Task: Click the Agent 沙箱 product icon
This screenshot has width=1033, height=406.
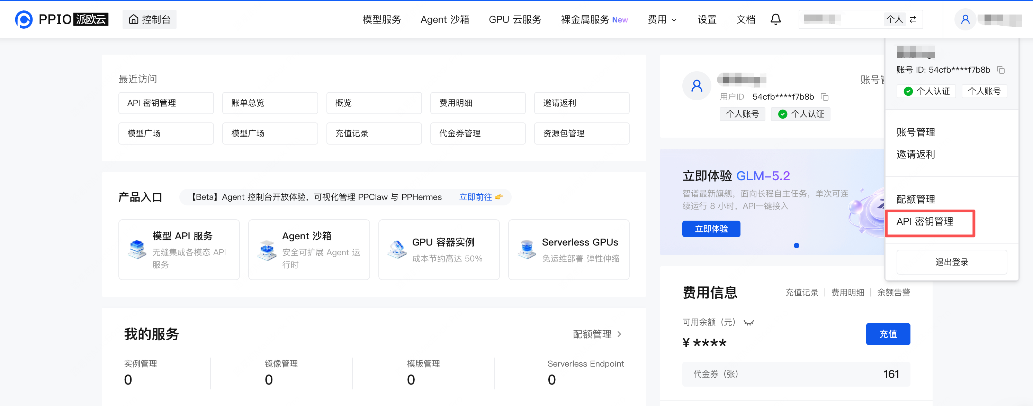Action: (267, 250)
